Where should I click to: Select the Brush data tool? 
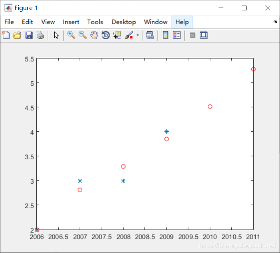coord(129,35)
